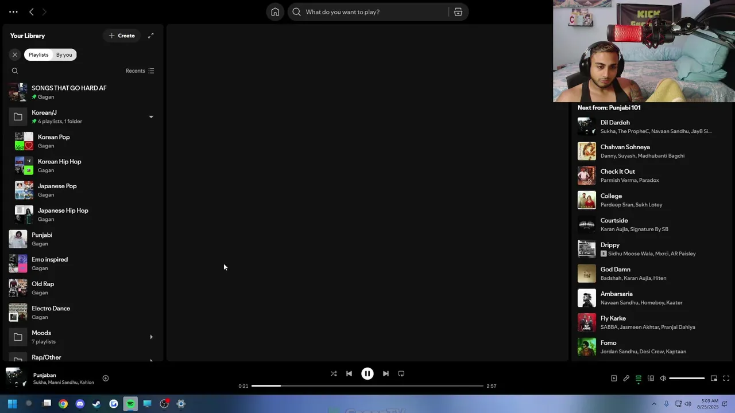Click the Korean/J folder icon
The image size is (735, 413).
(x=18, y=116)
